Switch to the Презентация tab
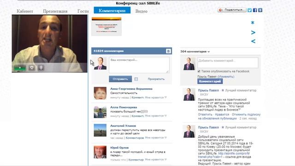Viewport: 295px width, 166px height. coord(55,11)
